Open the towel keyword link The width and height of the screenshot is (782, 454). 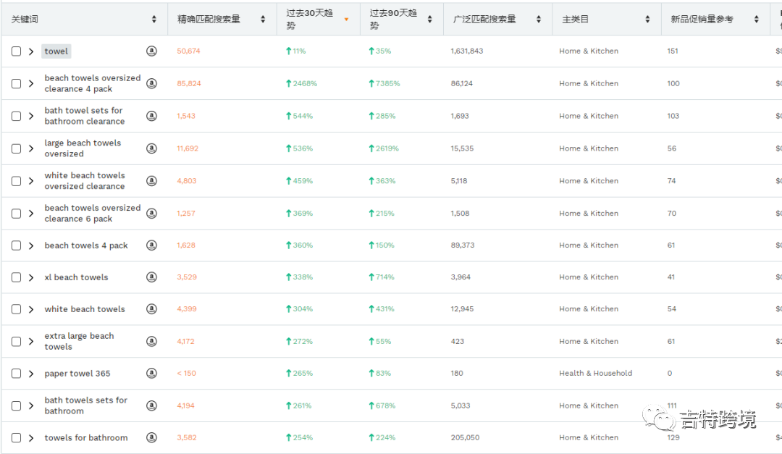click(x=56, y=51)
